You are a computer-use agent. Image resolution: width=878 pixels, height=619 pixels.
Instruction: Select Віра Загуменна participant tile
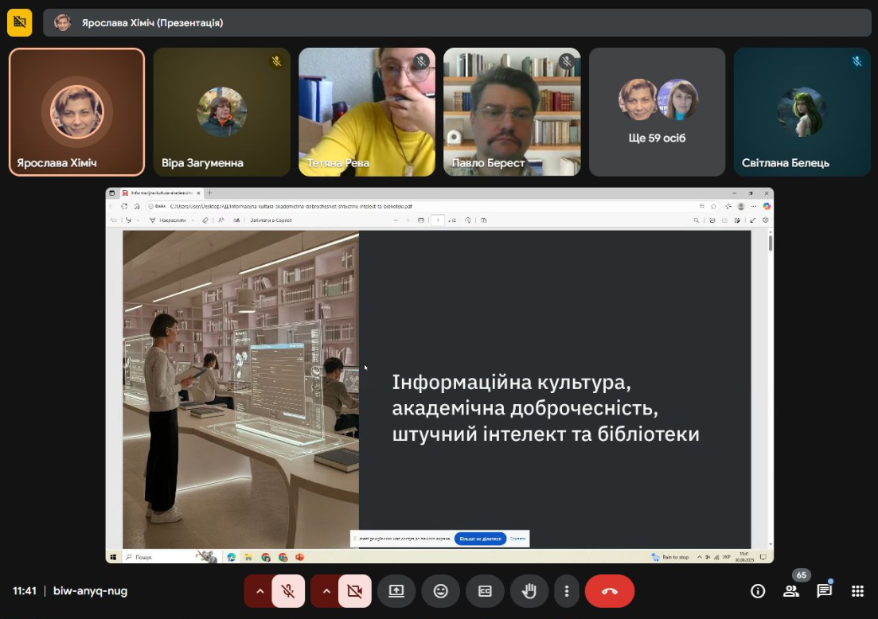[222, 112]
